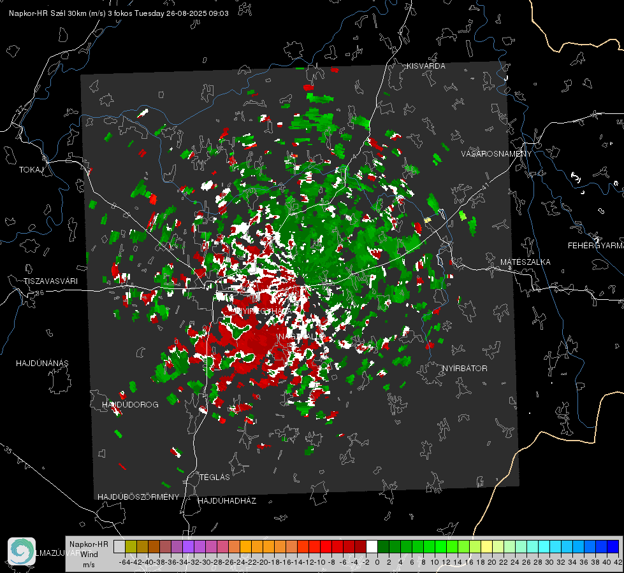The height and width of the screenshot is (573, 624).
Task: Select the TÉGLÁS town label
Action: coord(215,478)
